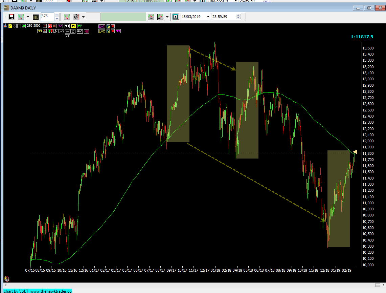Image resolution: width=386 pixels, height=293 pixels.
Task: Select the horizontal line tool
Action: [19, 26]
